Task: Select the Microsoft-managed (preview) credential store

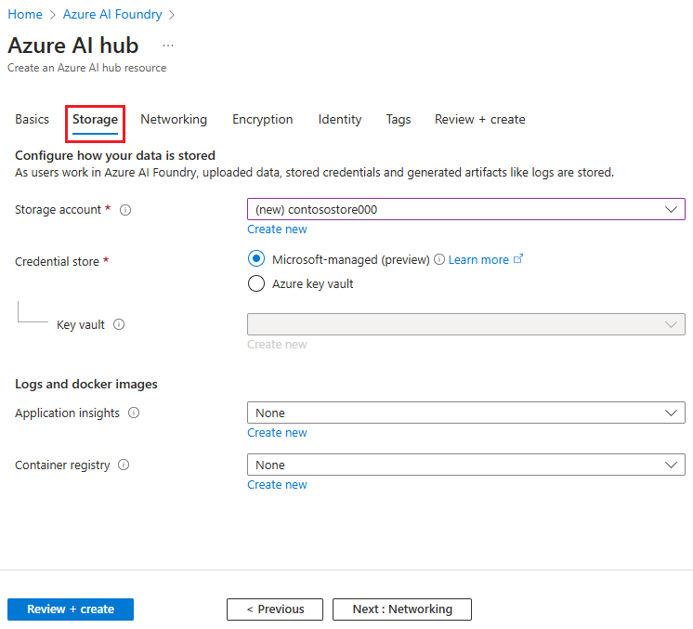Action: (256, 260)
